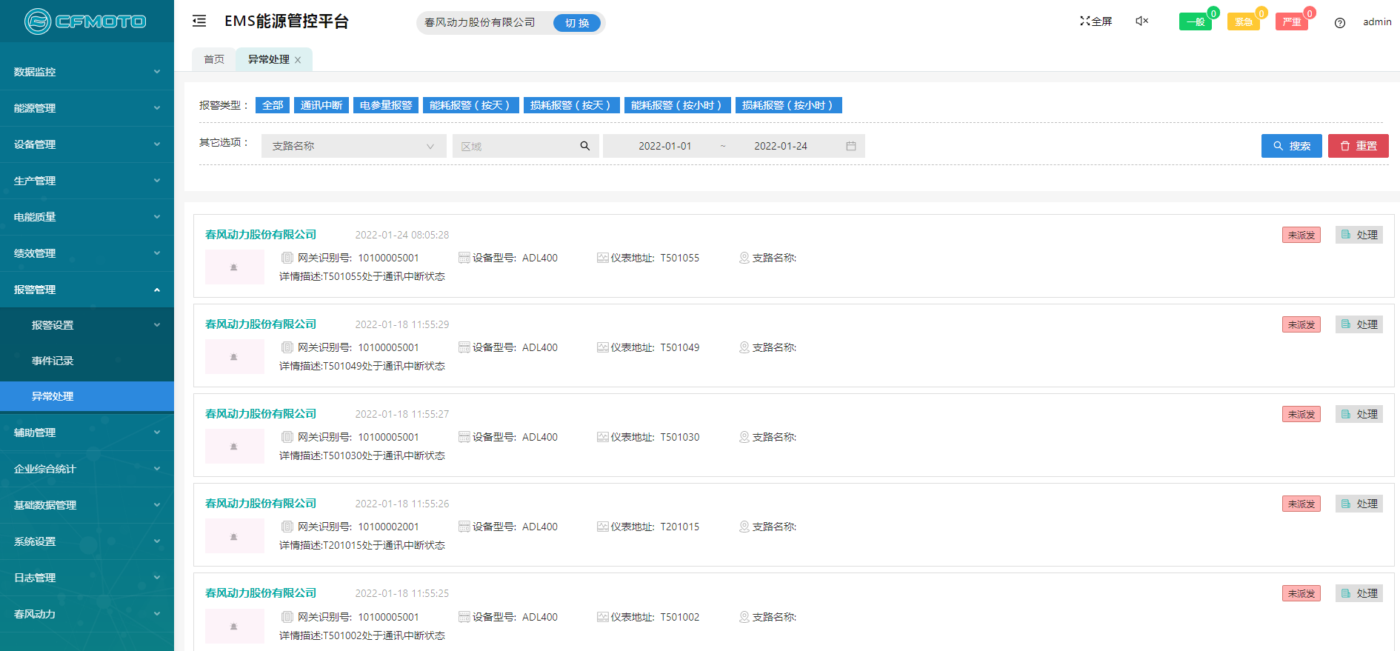Click the start date 2022-01-01 field

click(x=664, y=146)
